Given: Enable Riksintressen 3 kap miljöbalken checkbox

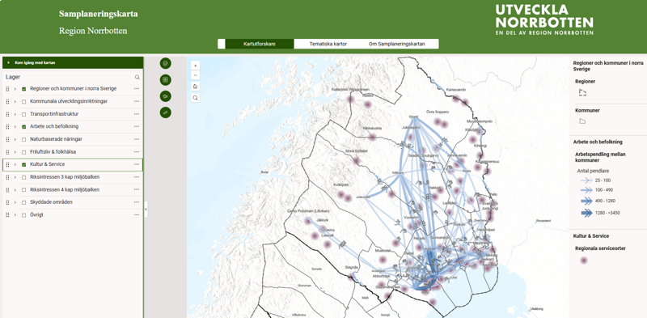Looking at the screenshot, I should pyautogui.click(x=24, y=177).
